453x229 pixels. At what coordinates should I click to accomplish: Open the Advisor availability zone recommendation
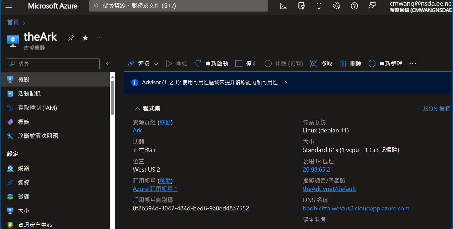(x=215, y=83)
